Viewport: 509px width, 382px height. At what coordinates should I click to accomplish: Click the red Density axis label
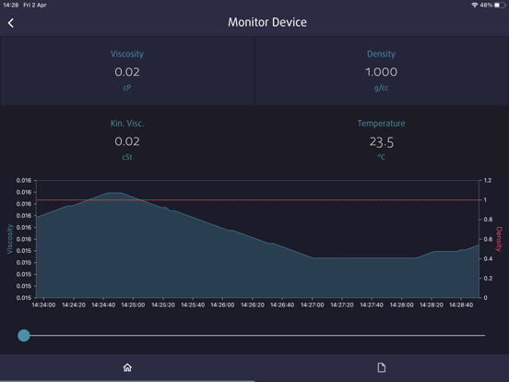pos(499,239)
